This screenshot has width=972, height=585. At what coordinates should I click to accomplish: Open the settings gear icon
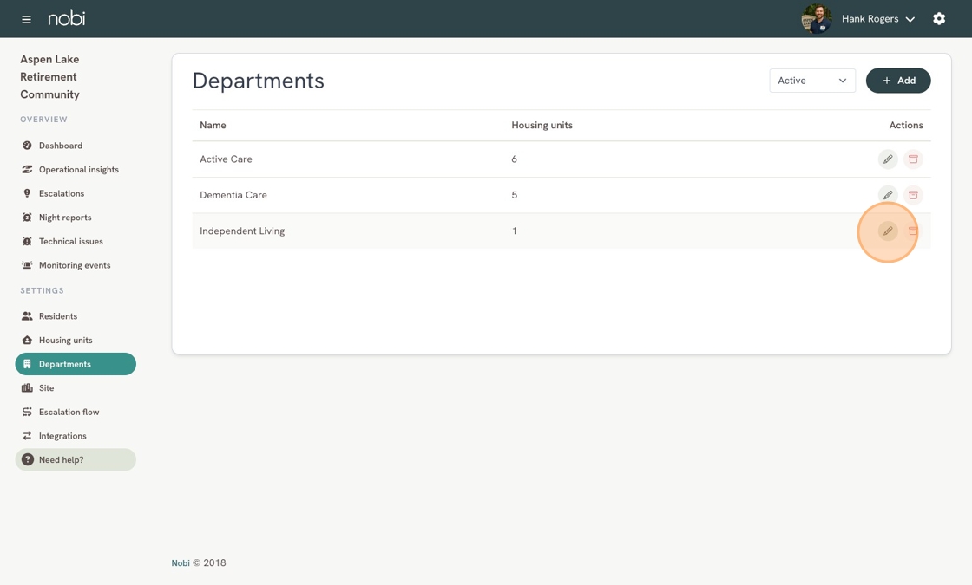(939, 18)
